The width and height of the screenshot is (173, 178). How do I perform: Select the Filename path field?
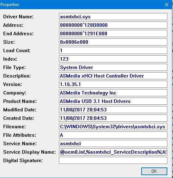point(113,127)
